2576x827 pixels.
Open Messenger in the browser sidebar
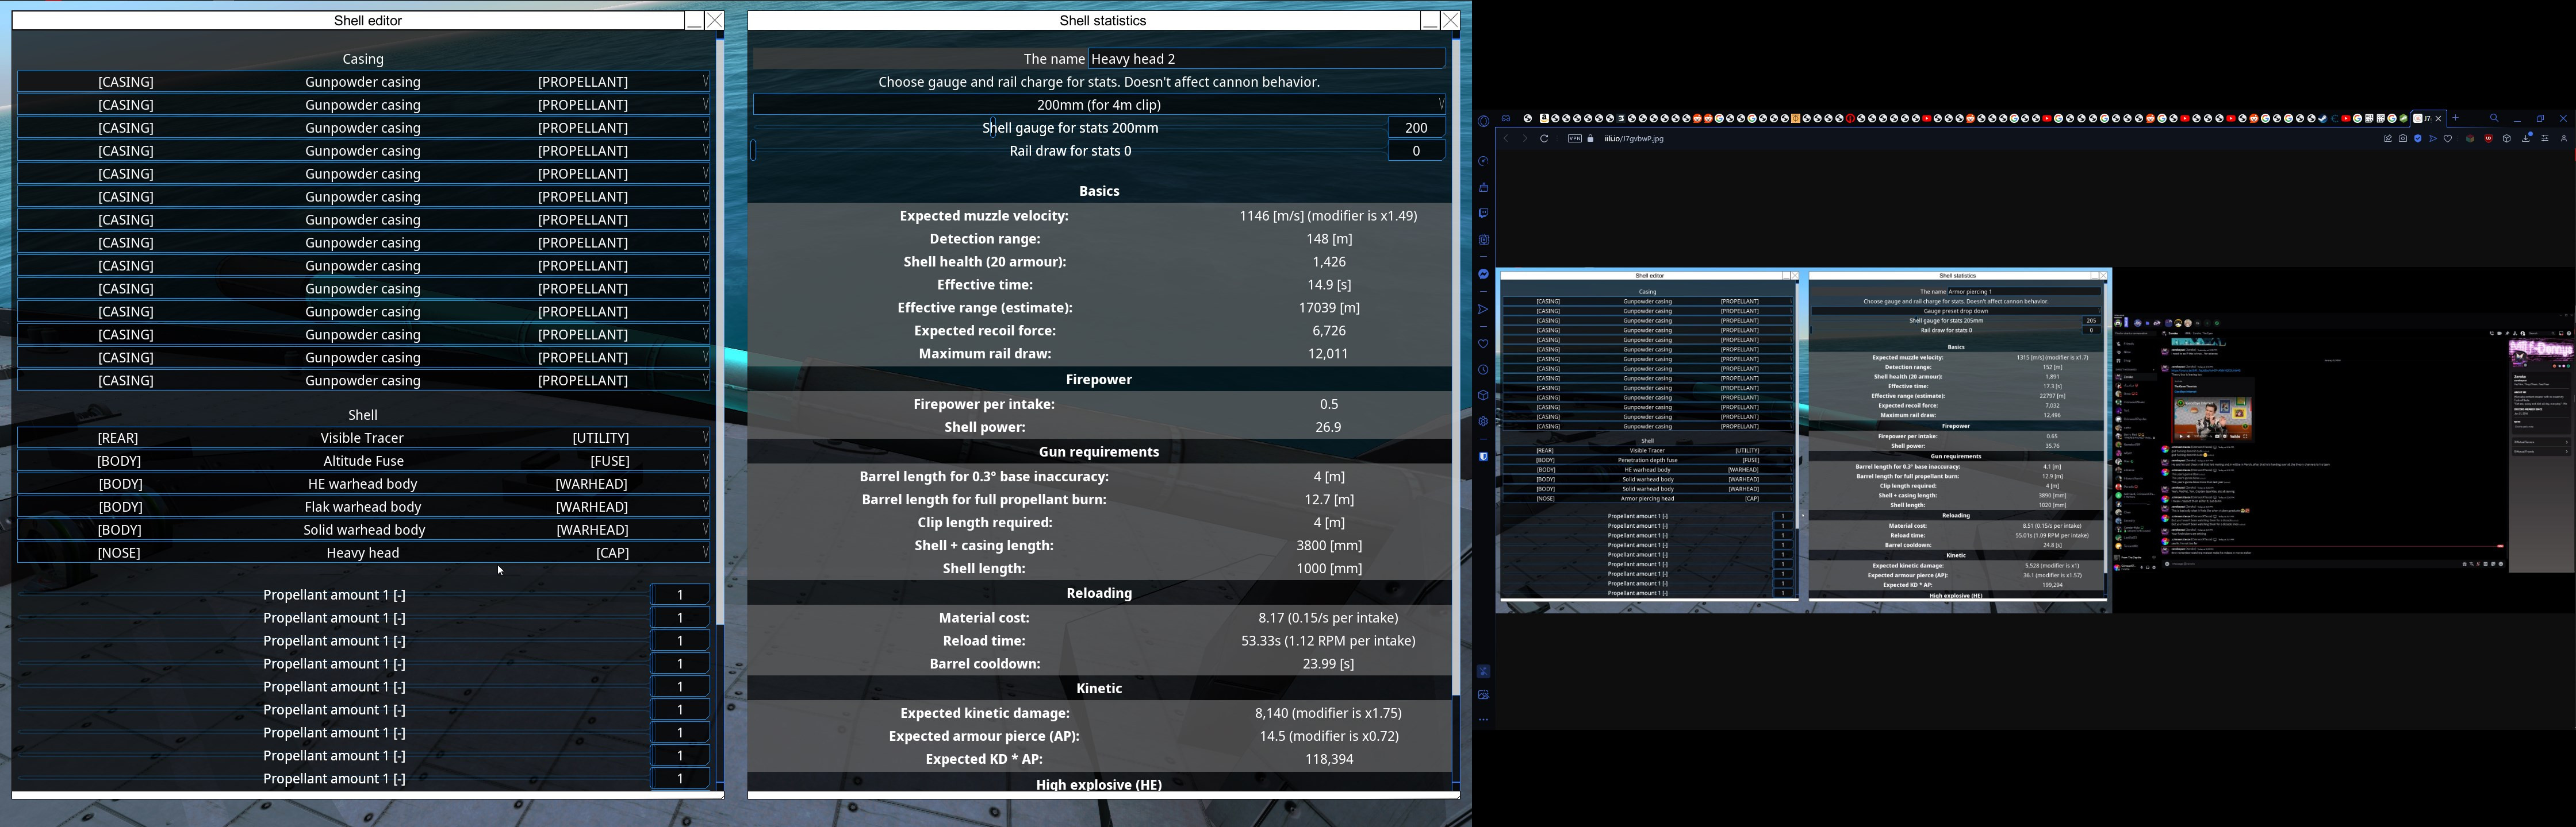pyautogui.click(x=1483, y=274)
